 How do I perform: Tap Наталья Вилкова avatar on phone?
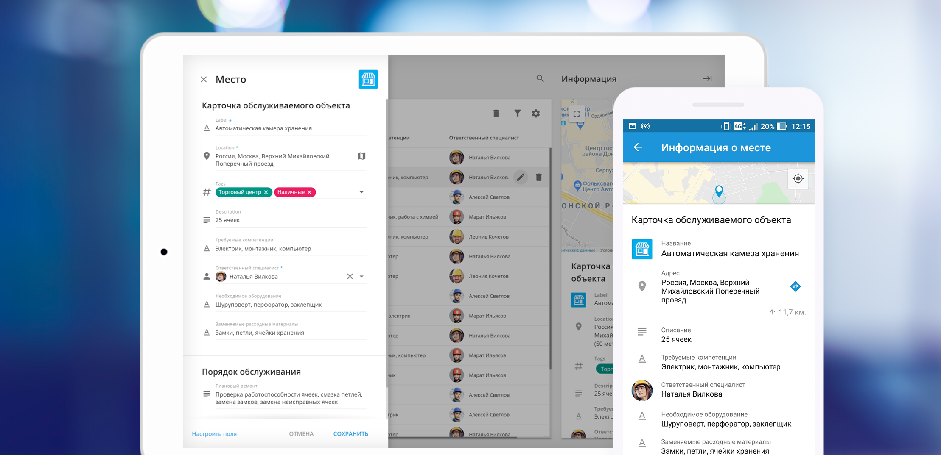point(642,390)
